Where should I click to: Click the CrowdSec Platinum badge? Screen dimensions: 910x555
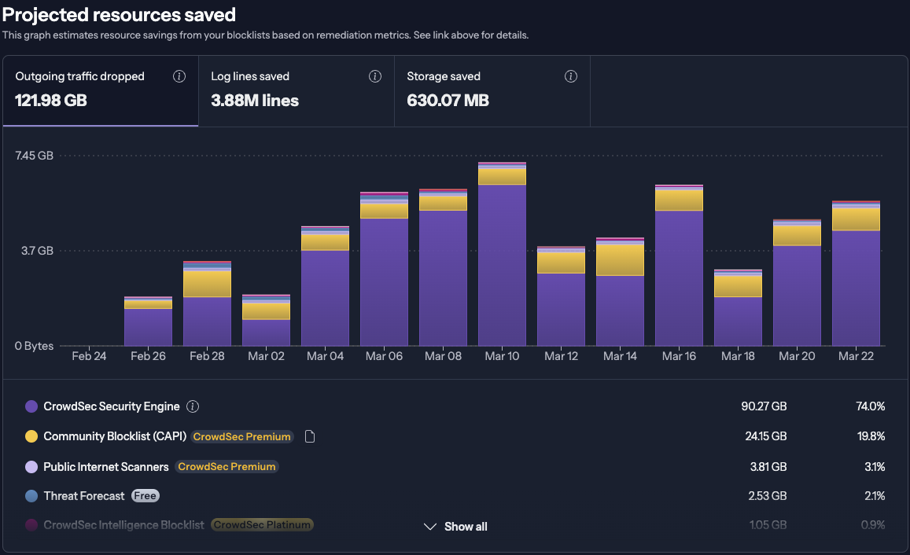point(262,524)
